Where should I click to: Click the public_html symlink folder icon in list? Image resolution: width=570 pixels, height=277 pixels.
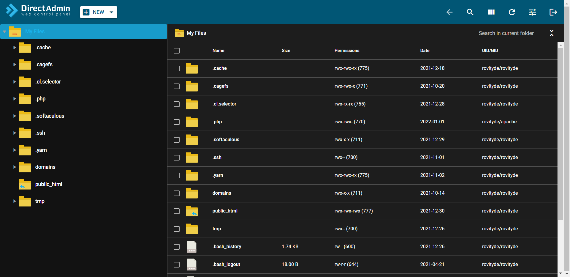click(192, 211)
